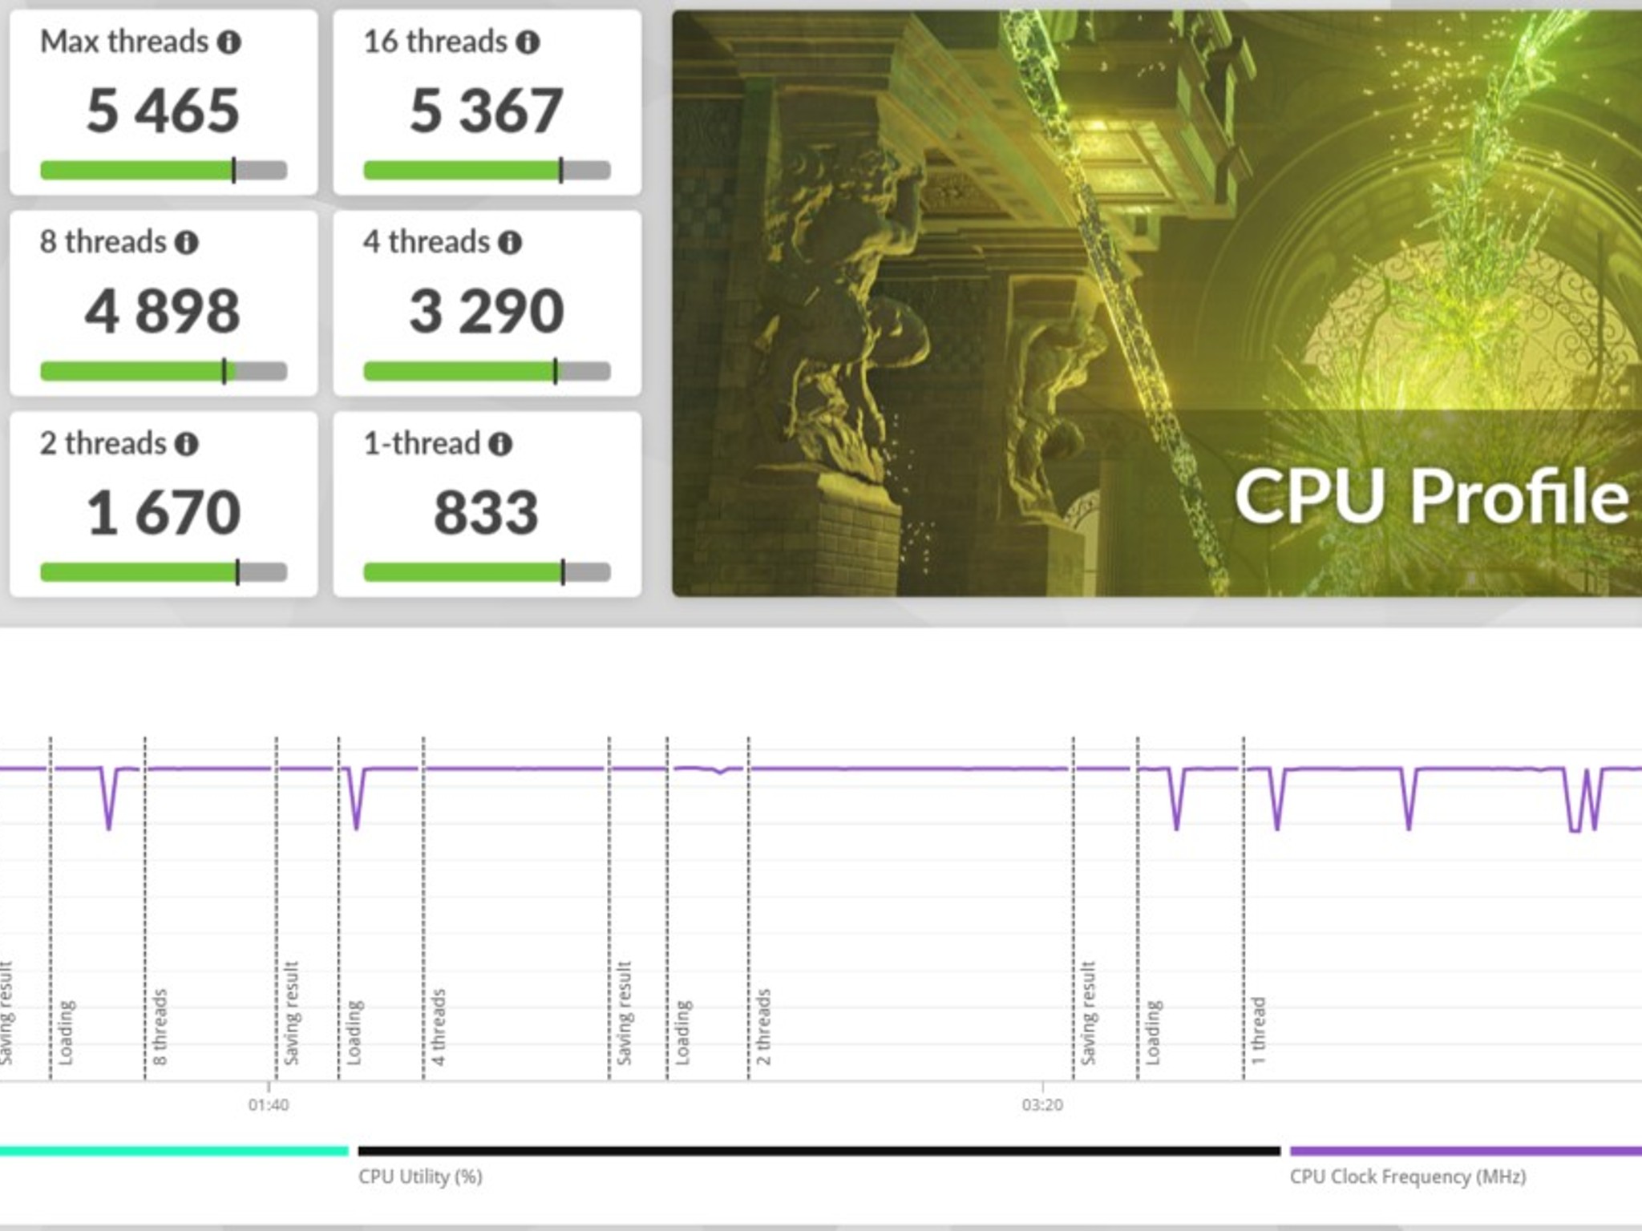Click the Loading marker before 2 threads
Screen dimensions: 1642x1231
tap(682, 1032)
